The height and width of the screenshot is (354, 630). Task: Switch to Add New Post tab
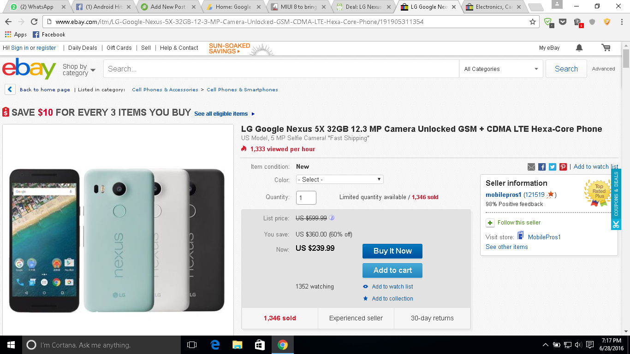click(167, 7)
